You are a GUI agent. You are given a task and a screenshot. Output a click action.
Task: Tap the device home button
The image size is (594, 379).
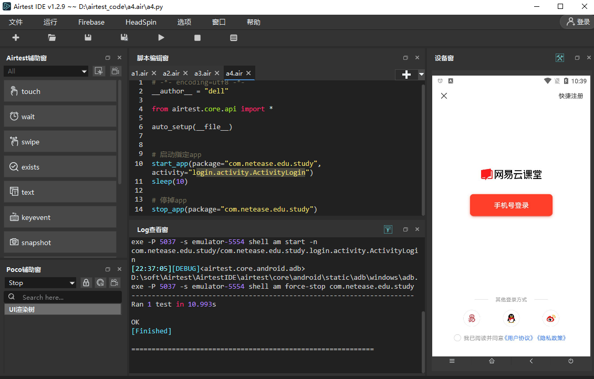tap(492, 361)
